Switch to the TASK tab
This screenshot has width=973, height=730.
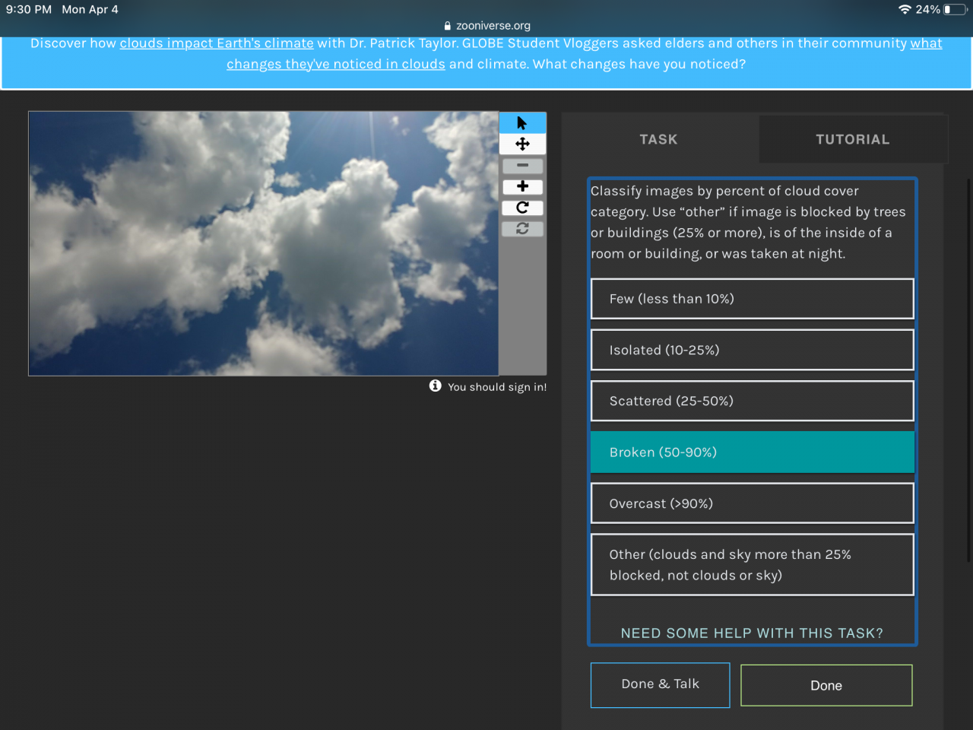[658, 139]
